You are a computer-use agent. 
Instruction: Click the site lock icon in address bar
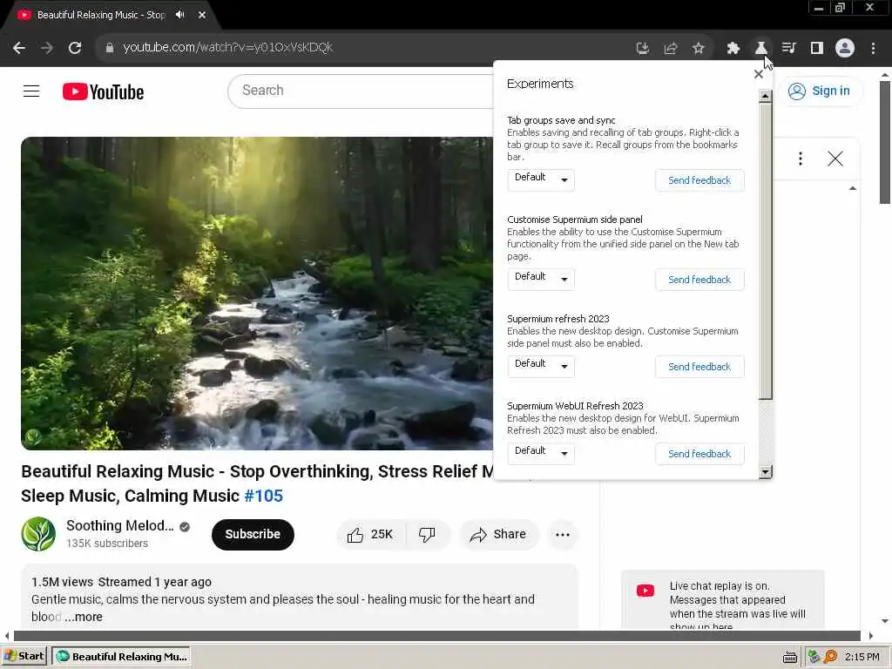(110, 48)
